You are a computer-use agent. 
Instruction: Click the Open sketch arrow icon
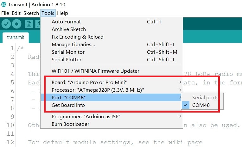[x=38, y=24]
